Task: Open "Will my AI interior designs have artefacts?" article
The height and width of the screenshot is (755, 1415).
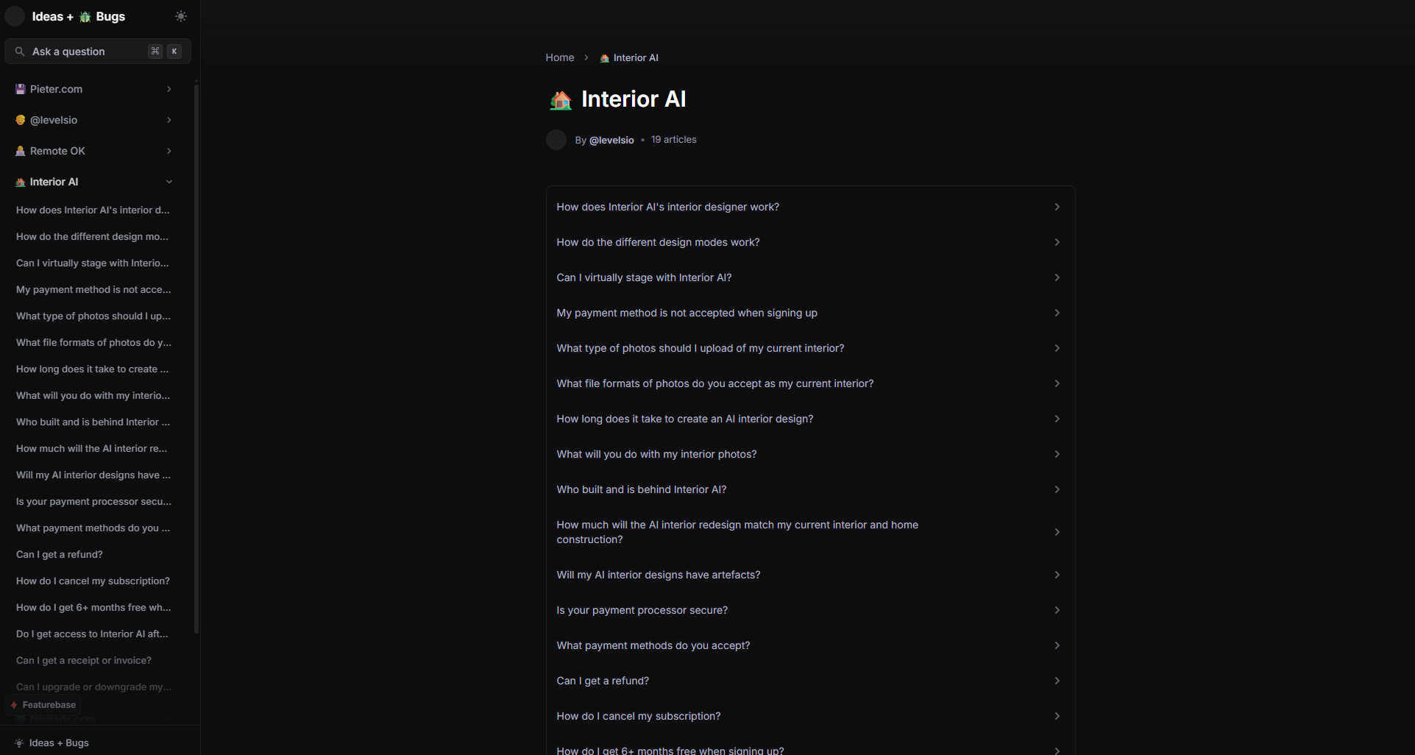Action: click(x=659, y=575)
